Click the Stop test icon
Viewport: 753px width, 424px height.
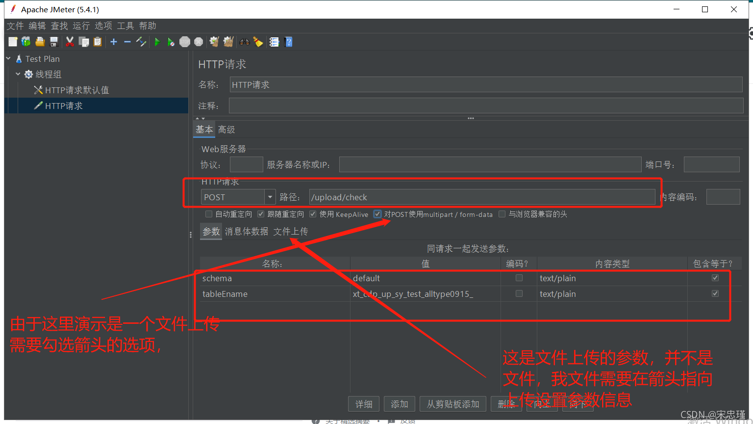pos(185,42)
